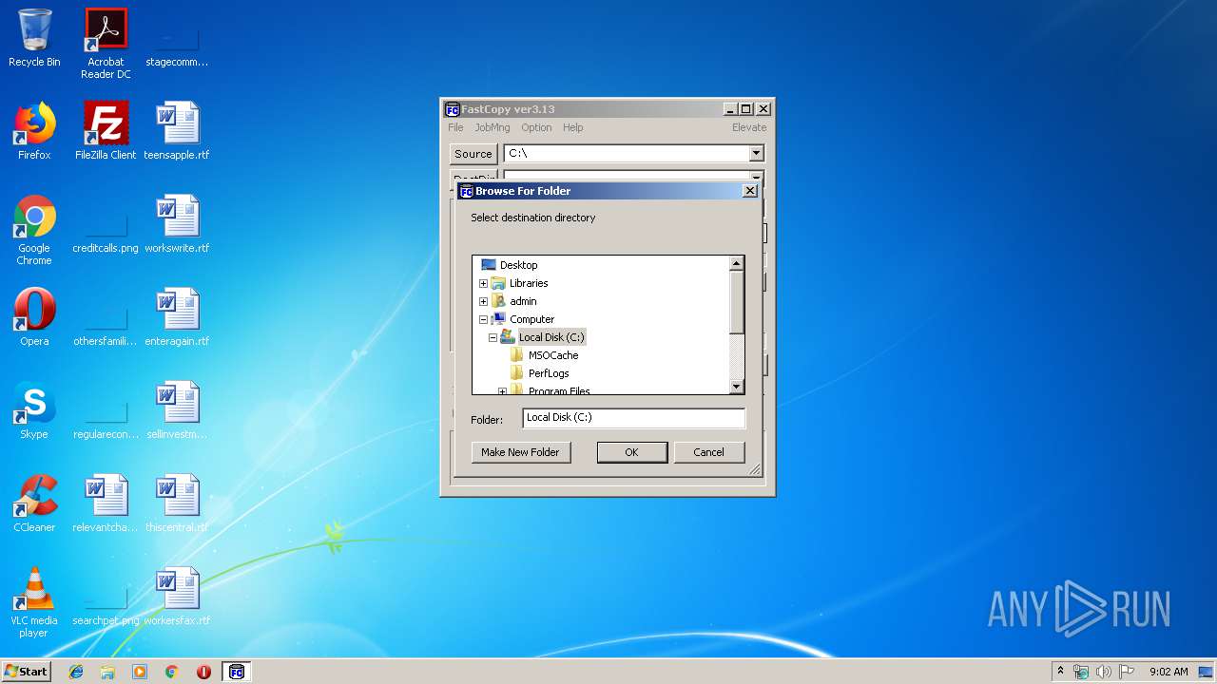Select workersfax.rtf file on desktop

(x=177, y=597)
